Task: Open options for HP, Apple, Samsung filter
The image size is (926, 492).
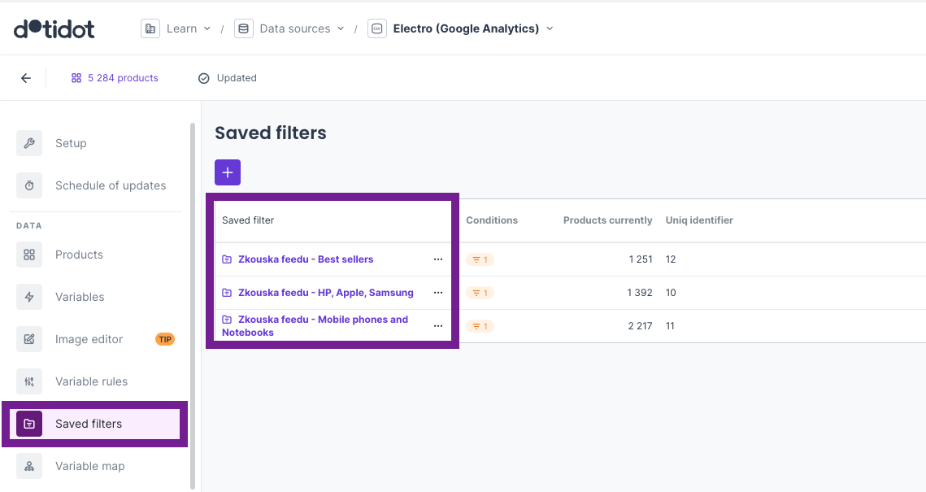Action: [438, 293]
